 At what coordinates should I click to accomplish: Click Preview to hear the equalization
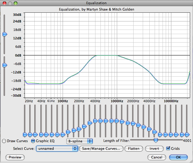15,157
